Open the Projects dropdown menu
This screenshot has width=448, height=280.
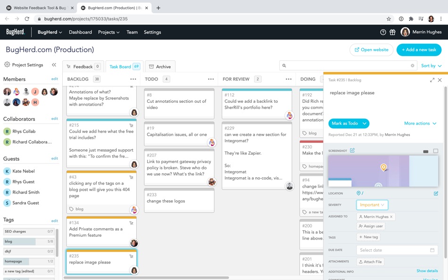[x=108, y=32]
